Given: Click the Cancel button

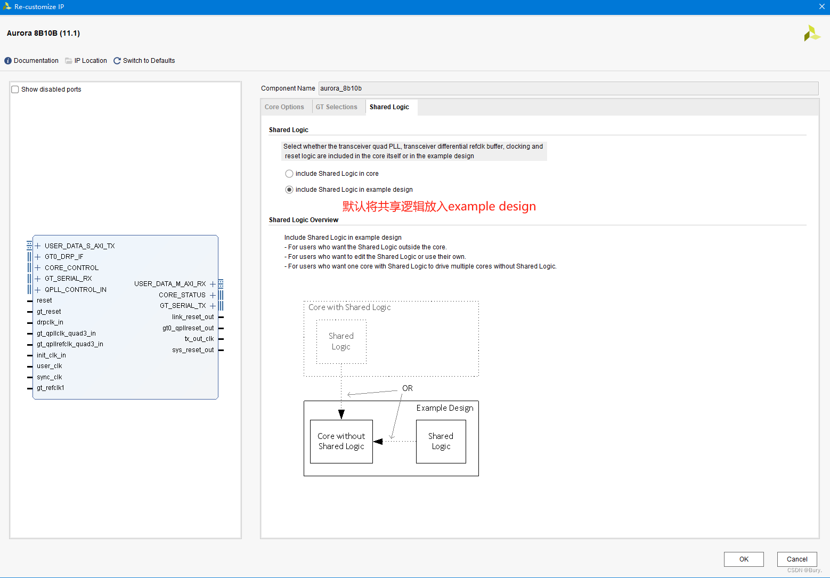Looking at the screenshot, I should 797,559.
